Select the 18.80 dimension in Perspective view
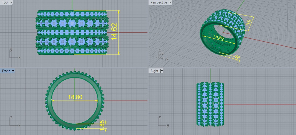 pos(219,37)
